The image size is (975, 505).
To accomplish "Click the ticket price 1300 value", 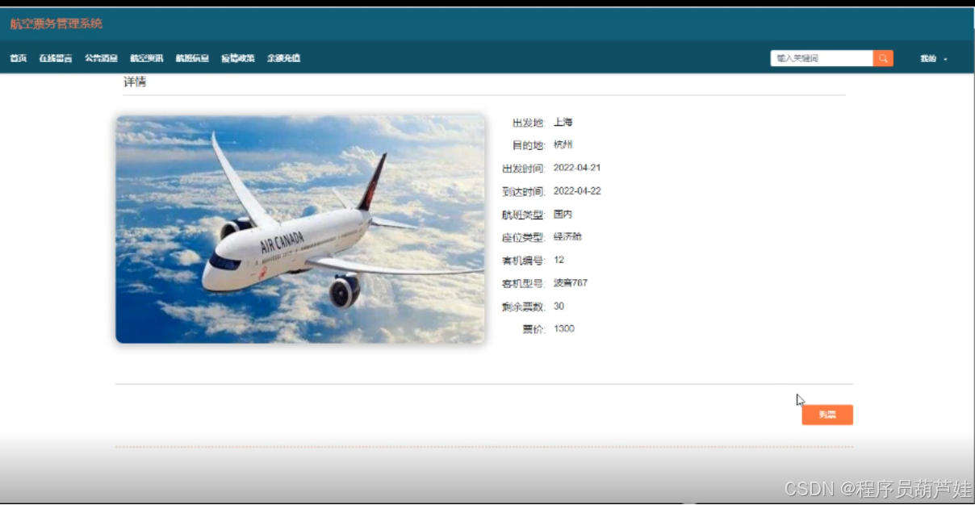I will tap(565, 328).
